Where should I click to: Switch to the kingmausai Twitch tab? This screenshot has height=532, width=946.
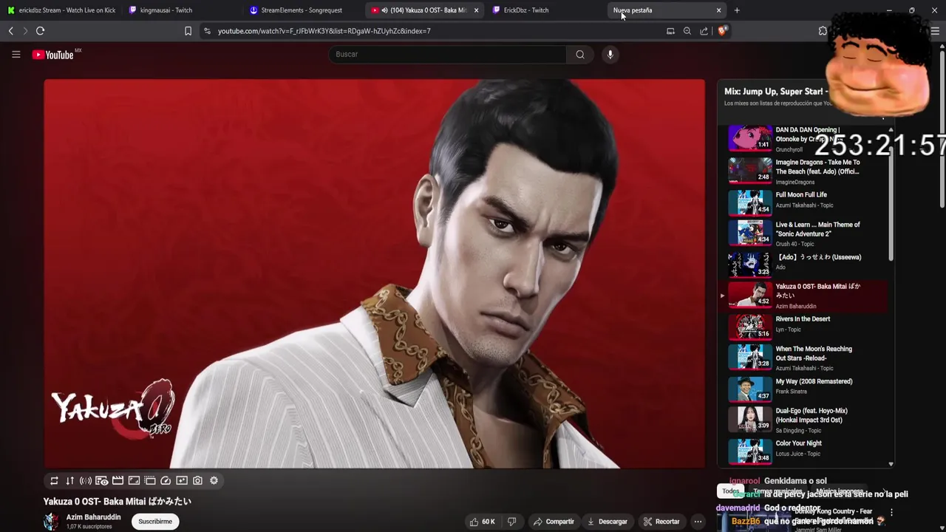(182, 10)
